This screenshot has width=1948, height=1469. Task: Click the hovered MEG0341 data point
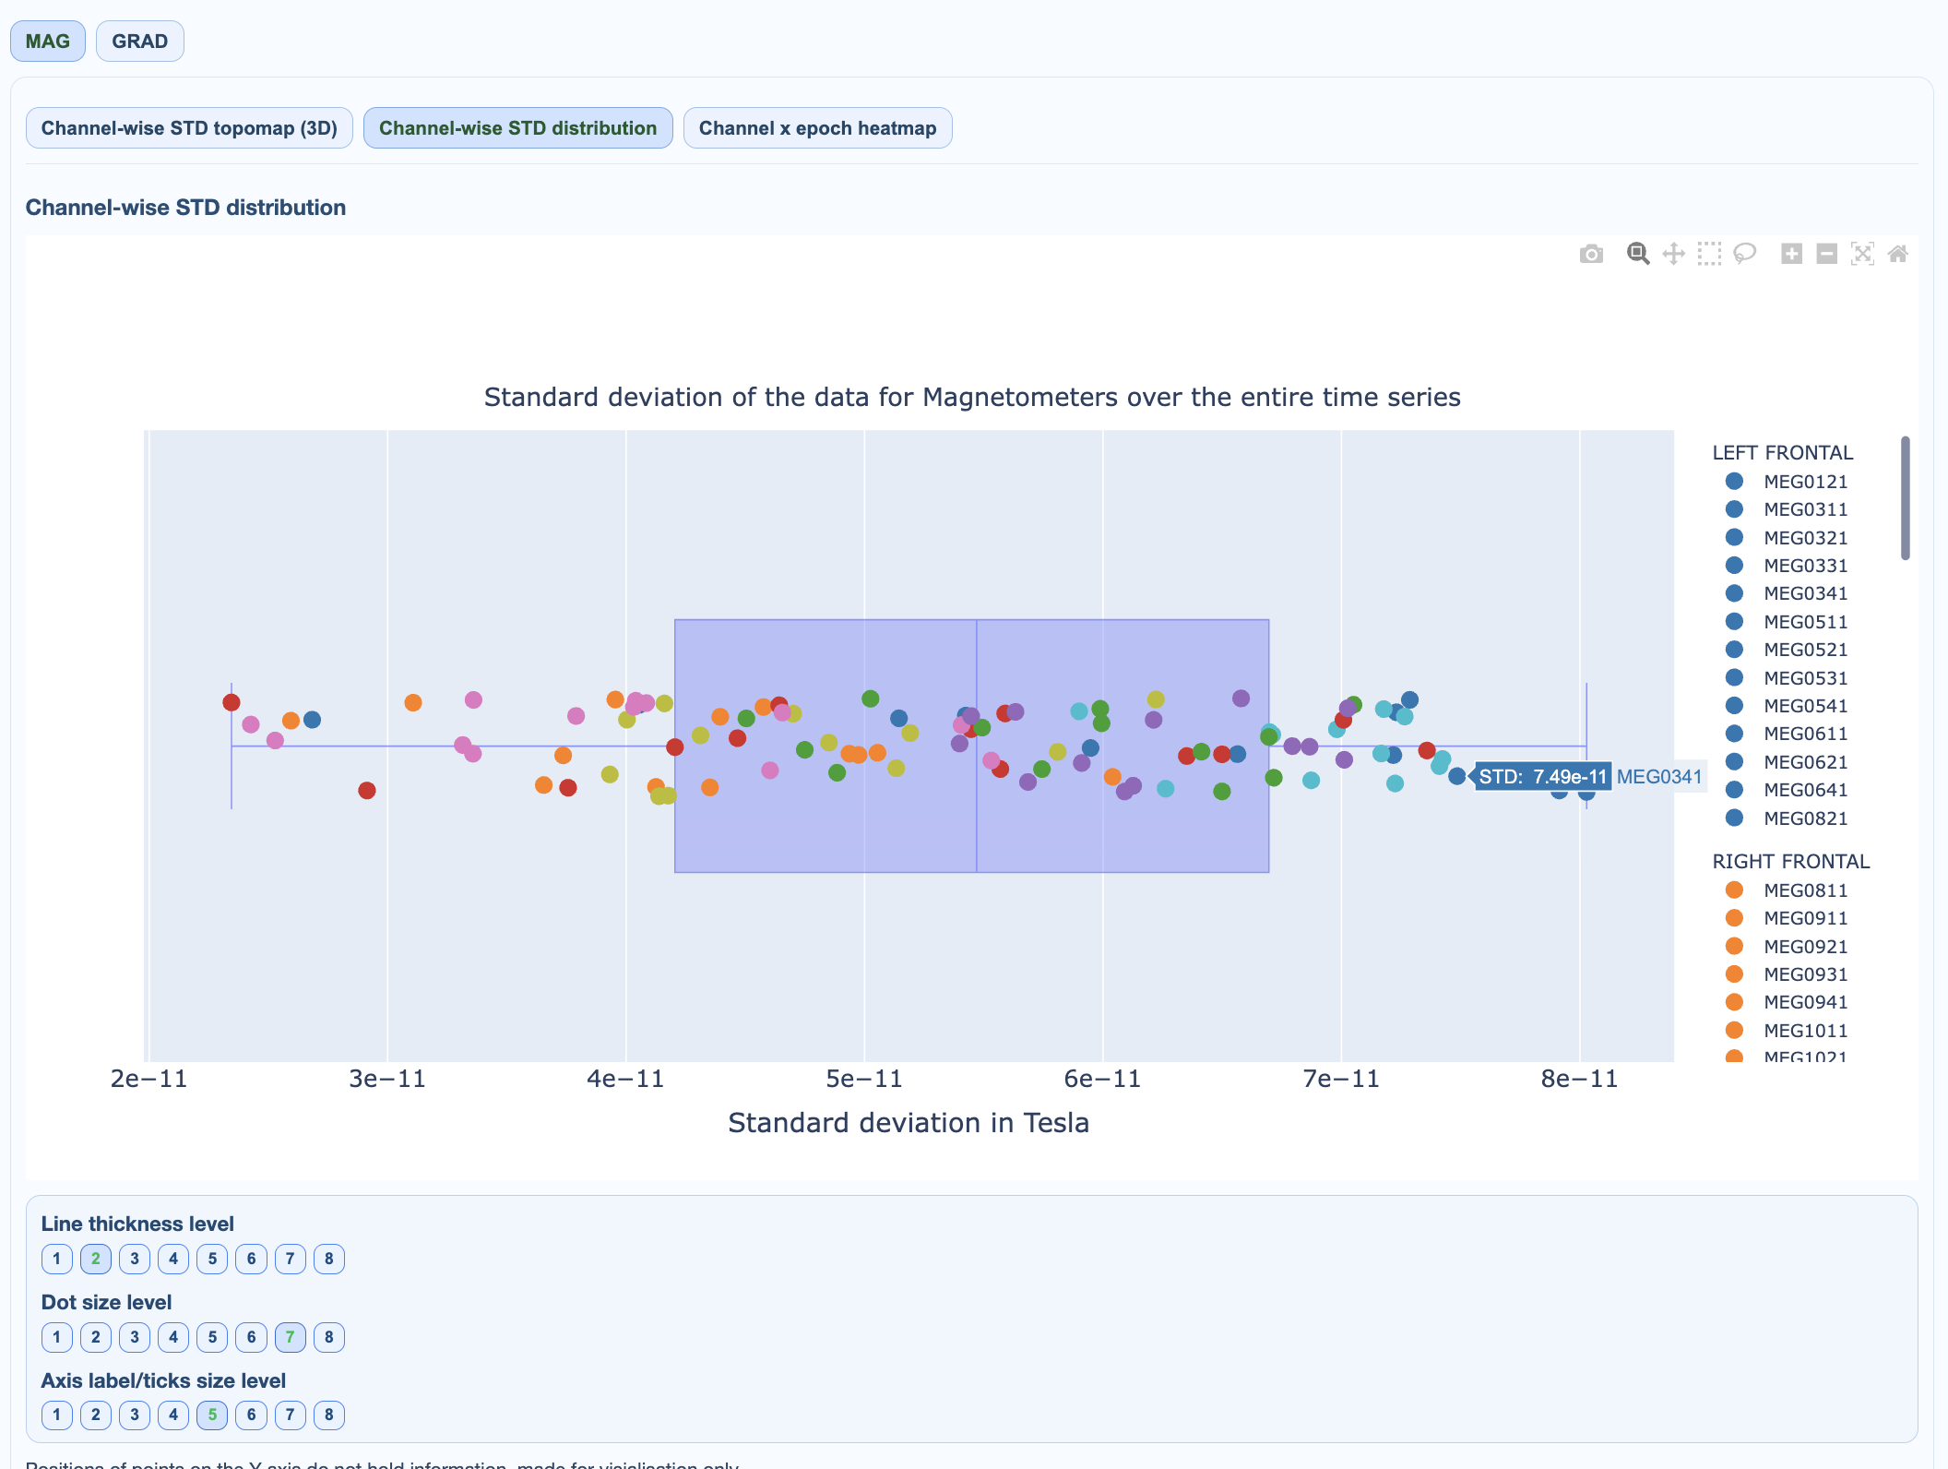coord(1456,776)
